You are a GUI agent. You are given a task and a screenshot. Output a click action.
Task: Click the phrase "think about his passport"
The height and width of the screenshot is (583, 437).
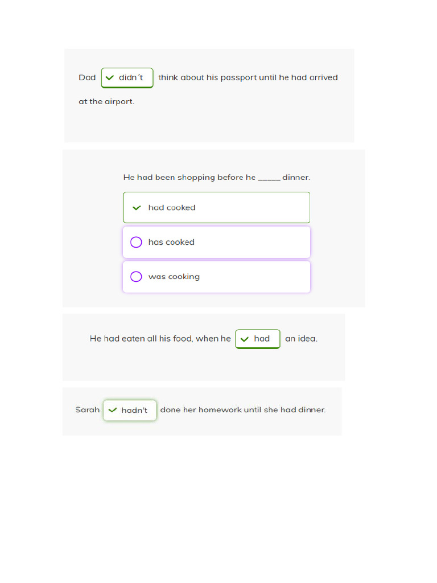point(207,77)
